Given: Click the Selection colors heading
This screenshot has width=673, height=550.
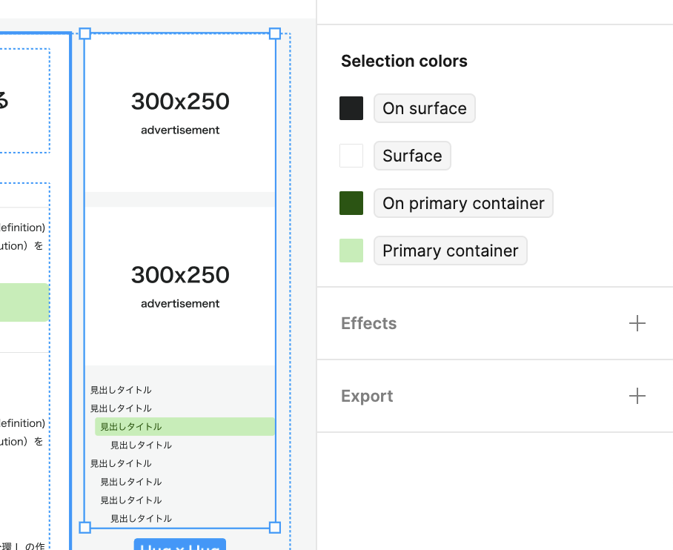Looking at the screenshot, I should pyautogui.click(x=404, y=61).
